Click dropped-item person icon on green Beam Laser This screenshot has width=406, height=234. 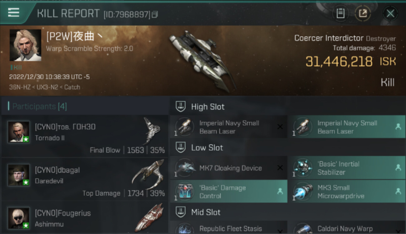click(398, 127)
